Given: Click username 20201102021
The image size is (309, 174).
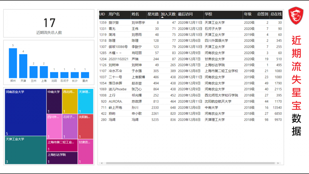Looking at the screenshot, I should pyautogui.click(x=118, y=59).
